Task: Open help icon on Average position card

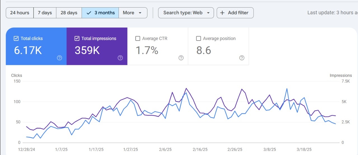Action: click(x=242, y=58)
